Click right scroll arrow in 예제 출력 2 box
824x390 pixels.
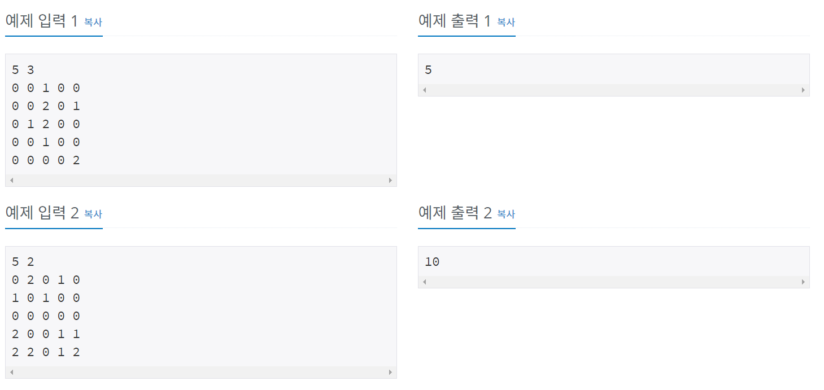(x=803, y=282)
